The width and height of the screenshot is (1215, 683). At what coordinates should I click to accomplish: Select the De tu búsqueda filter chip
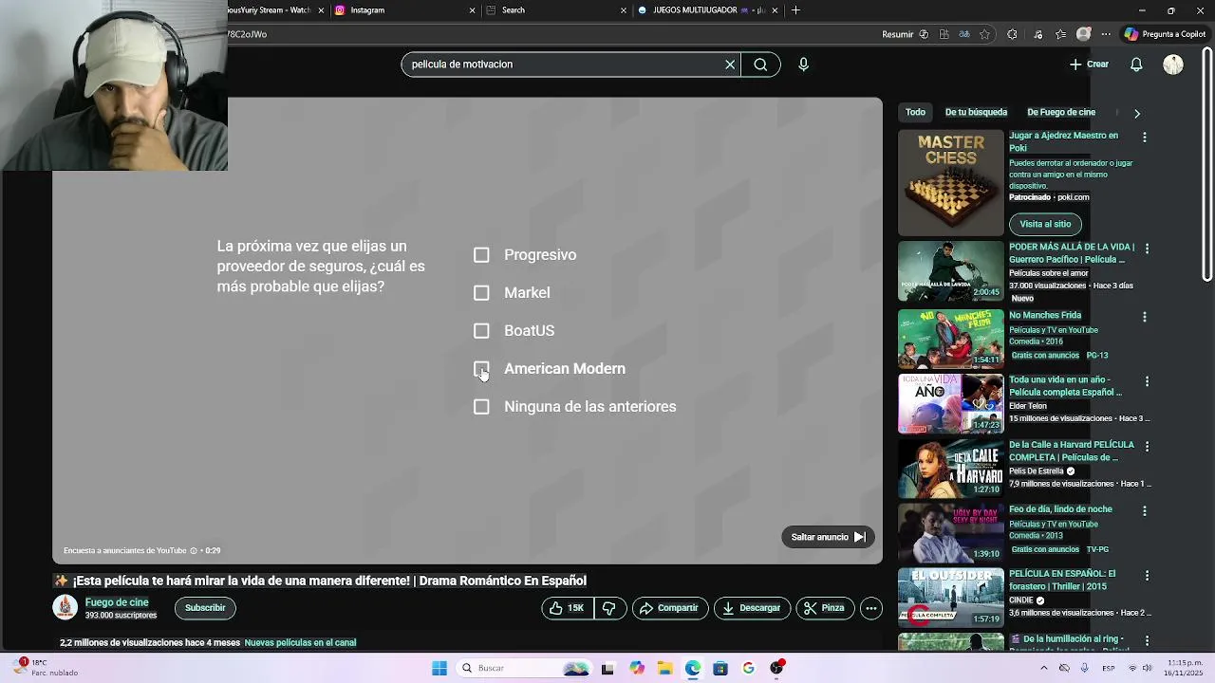976,112
